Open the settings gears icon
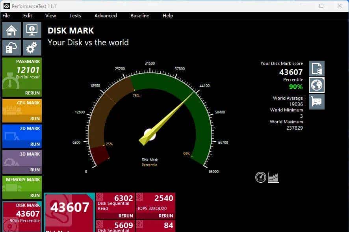This screenshot has height=232, width=349. [32, 48]
